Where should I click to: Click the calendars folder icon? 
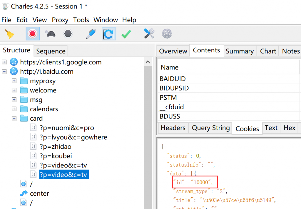pos(24,109)
